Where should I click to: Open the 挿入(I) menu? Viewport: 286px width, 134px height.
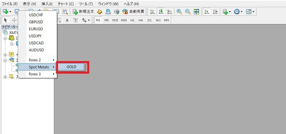pyautogui.click(x=47, y=4)
